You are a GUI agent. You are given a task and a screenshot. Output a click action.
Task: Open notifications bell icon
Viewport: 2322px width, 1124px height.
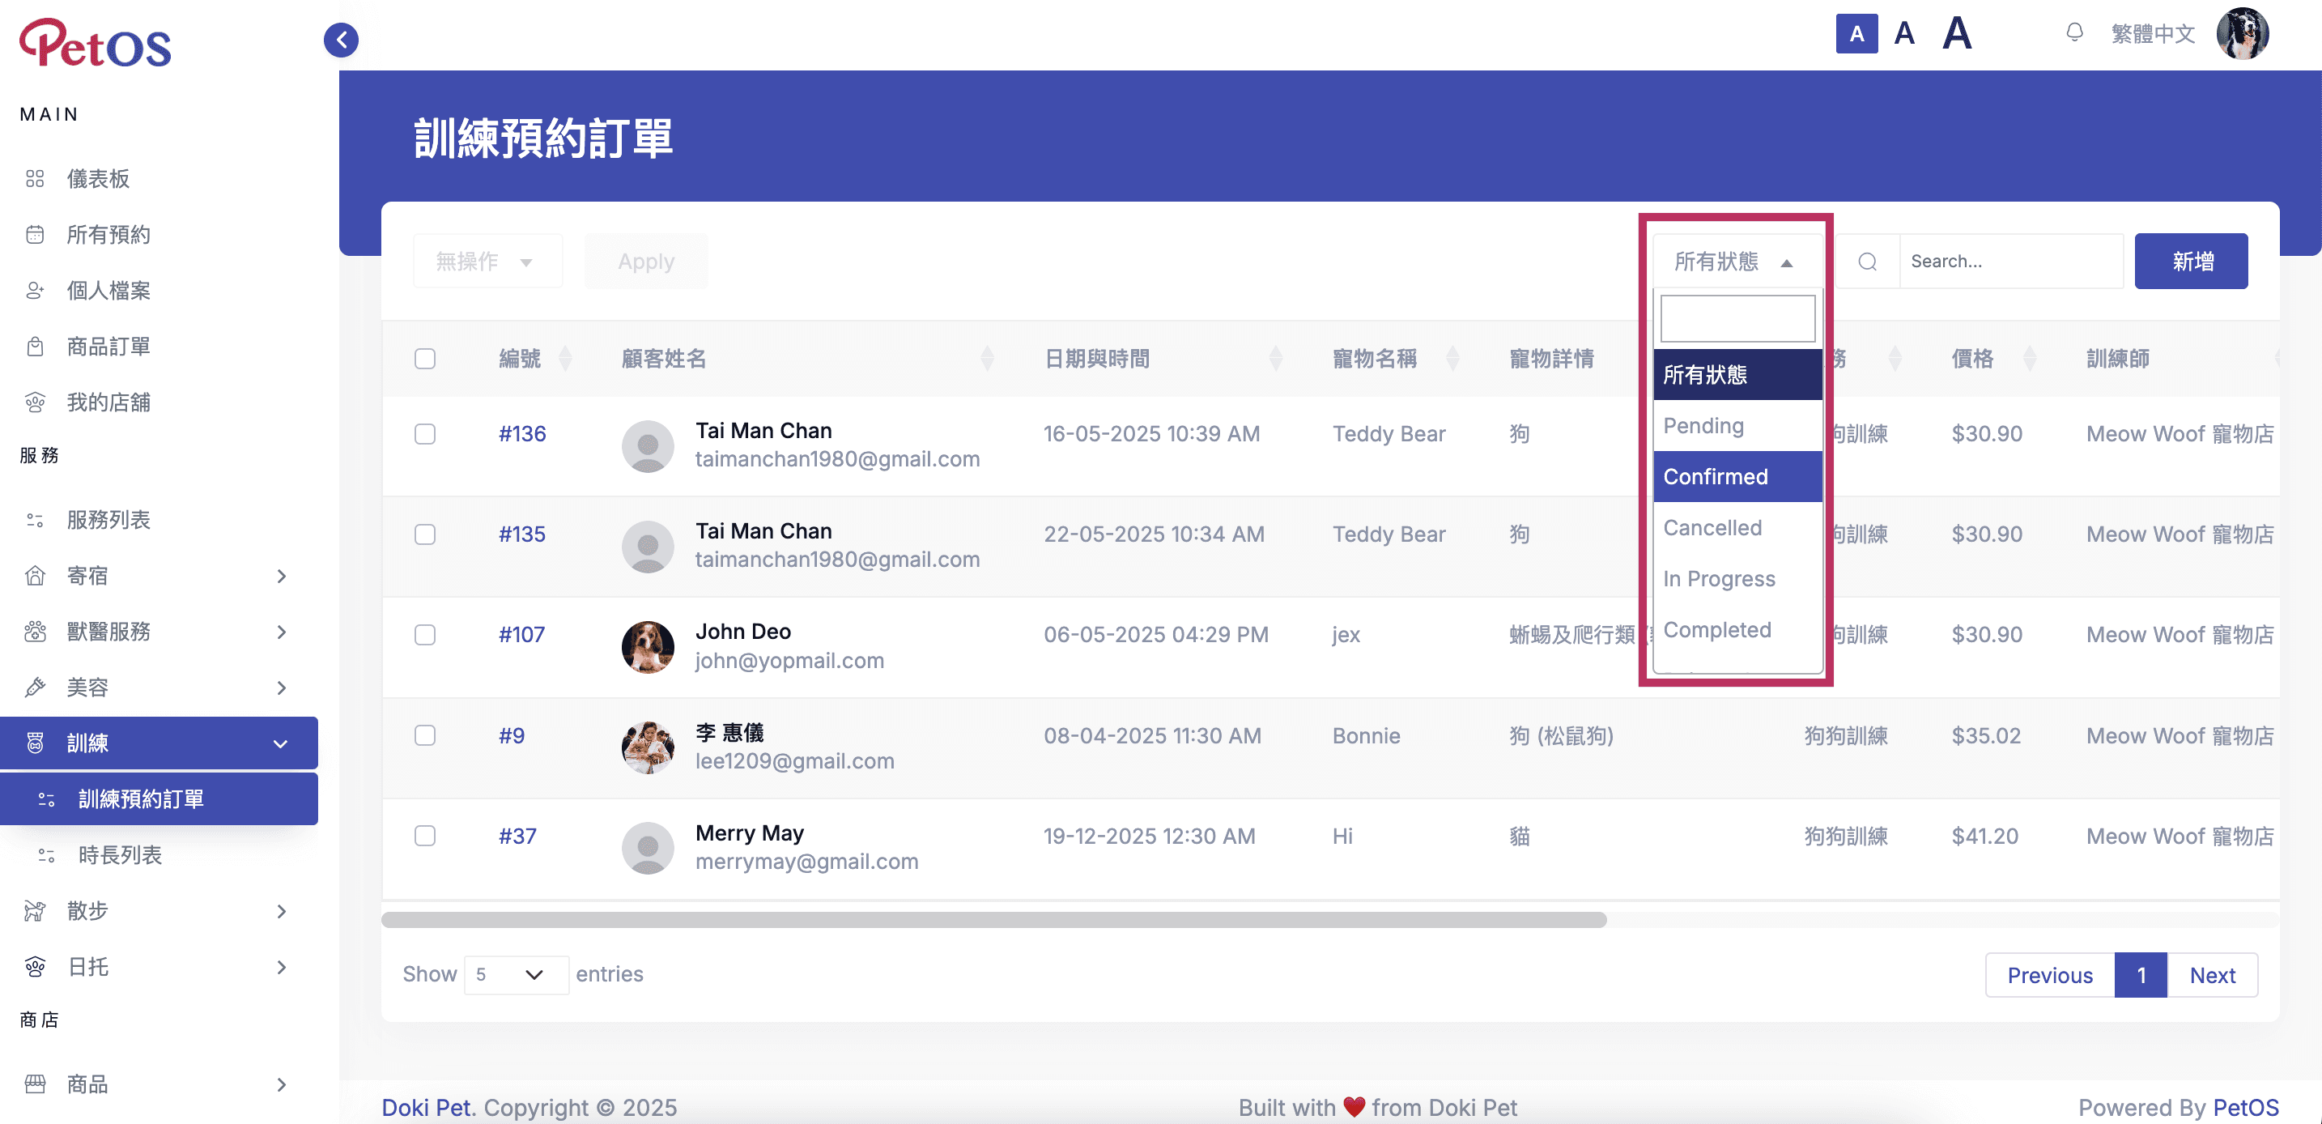(2074, 33)
